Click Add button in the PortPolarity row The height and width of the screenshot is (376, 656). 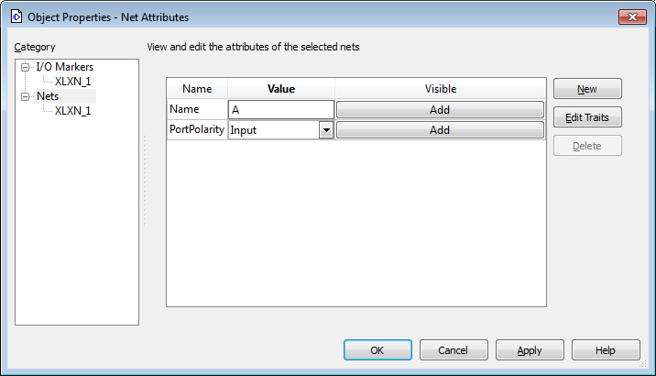pyautogui.click(x=440, y=130)
